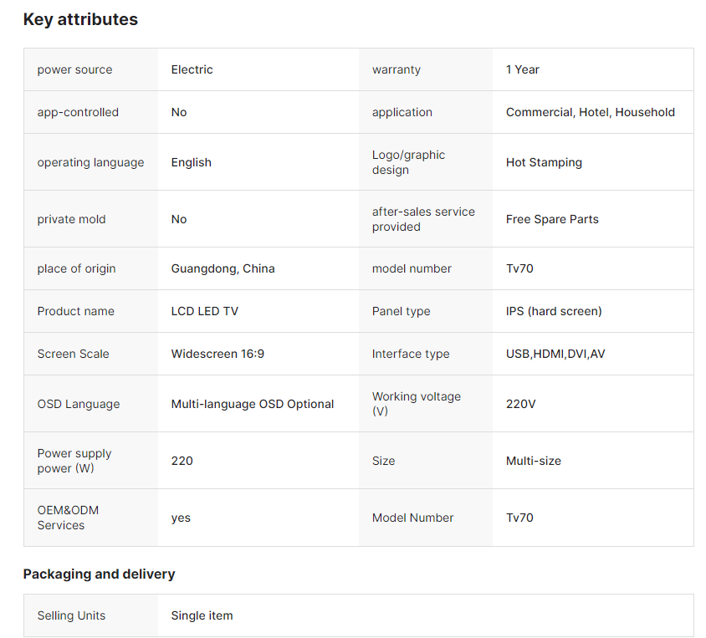The image size is (706, 638).
Task: Select the Electric power source value
Action: tap(192, 69)
